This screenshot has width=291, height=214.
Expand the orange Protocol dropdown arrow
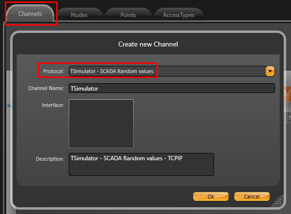pos(270,72)
